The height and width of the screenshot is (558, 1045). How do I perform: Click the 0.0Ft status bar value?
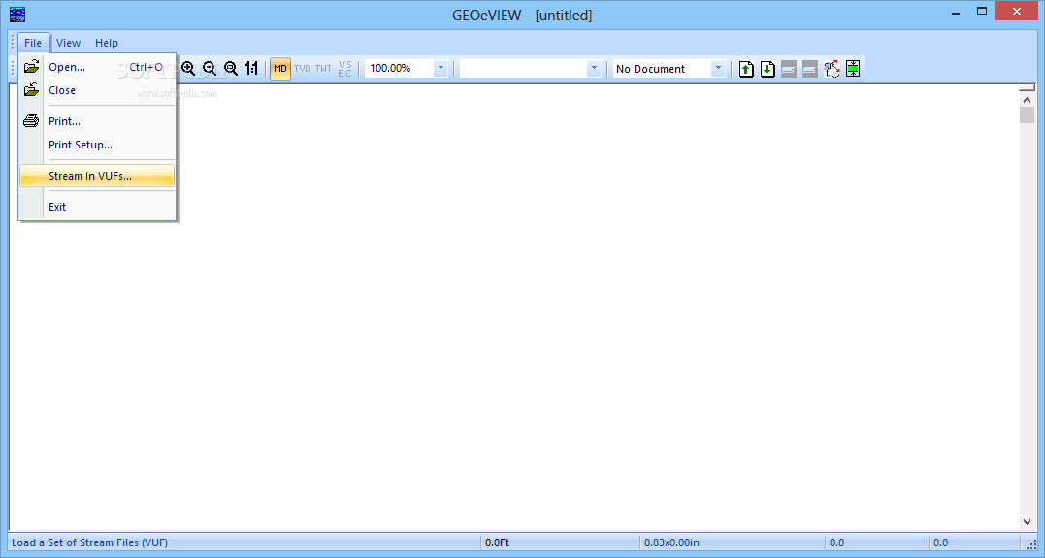[497, 542]
